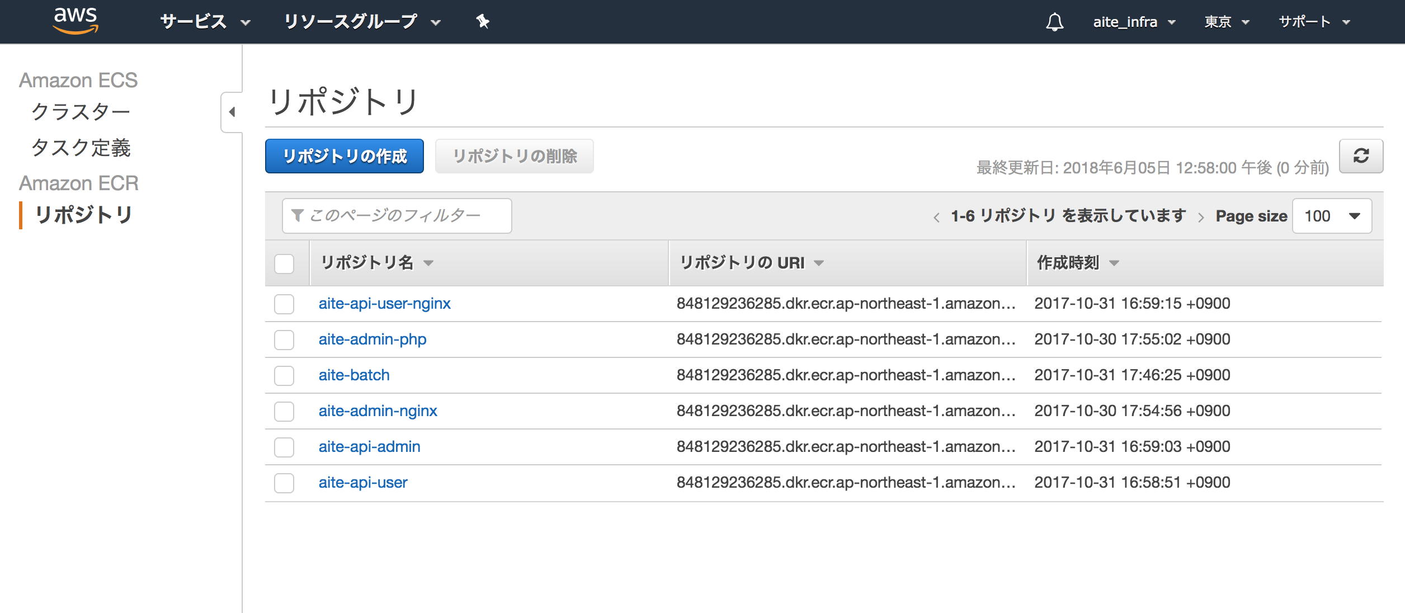Click the 1-6 リポジトリ を表示しています text

(1068, 216)
